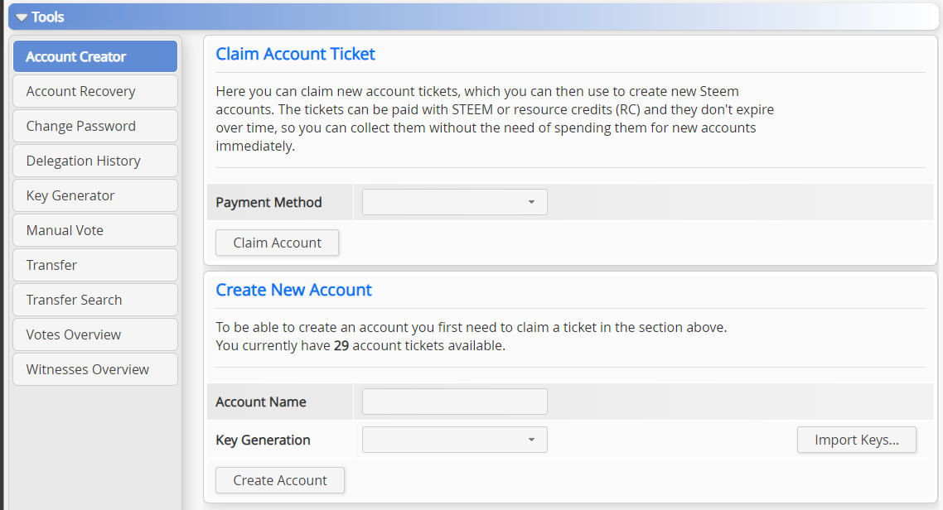The width and height of the screenshot is (943, 510).
Task: Collapse the Tools section triangle
Action: (x=22, y=17)
